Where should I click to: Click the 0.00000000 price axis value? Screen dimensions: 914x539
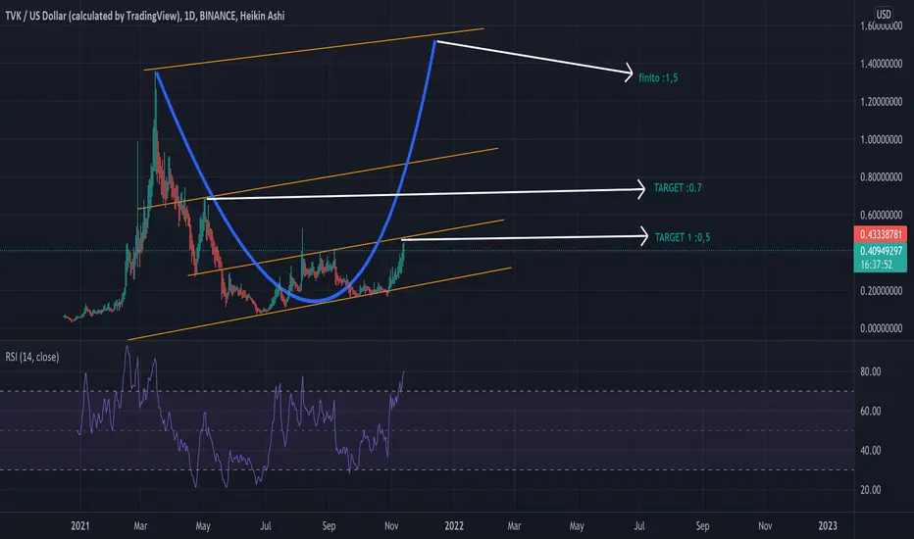882,328
